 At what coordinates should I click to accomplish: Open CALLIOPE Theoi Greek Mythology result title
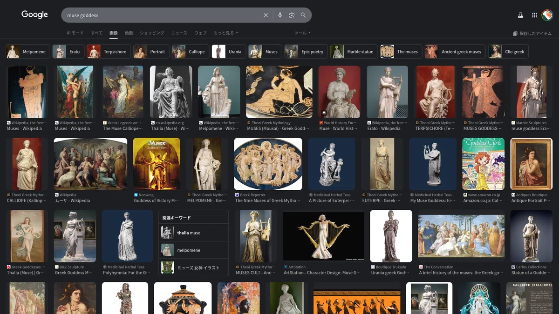tap(27, 200)
